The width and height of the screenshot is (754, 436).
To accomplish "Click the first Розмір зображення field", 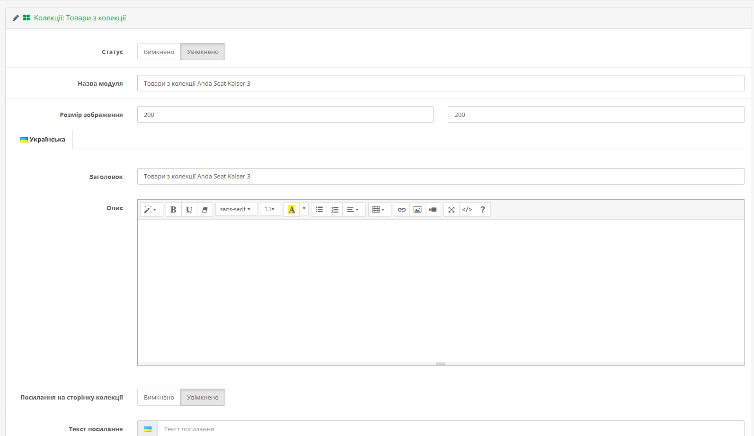I will [x=285, y=115].
